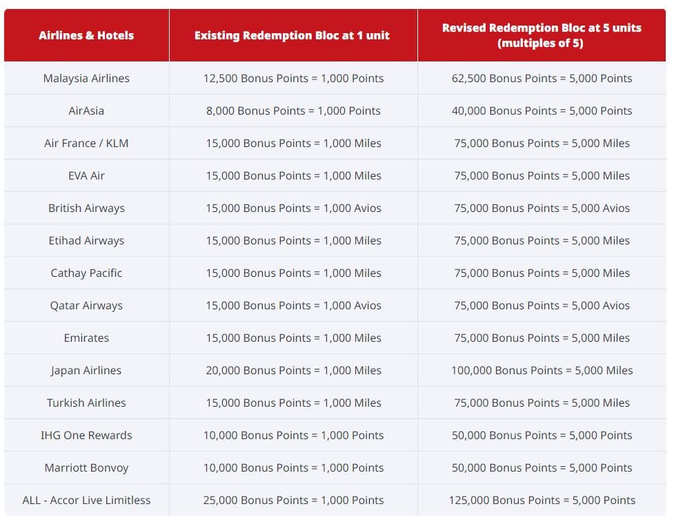Click the Existing Redemption Bloc header
This screenshot has width=674, height=522.
[293, 33]
